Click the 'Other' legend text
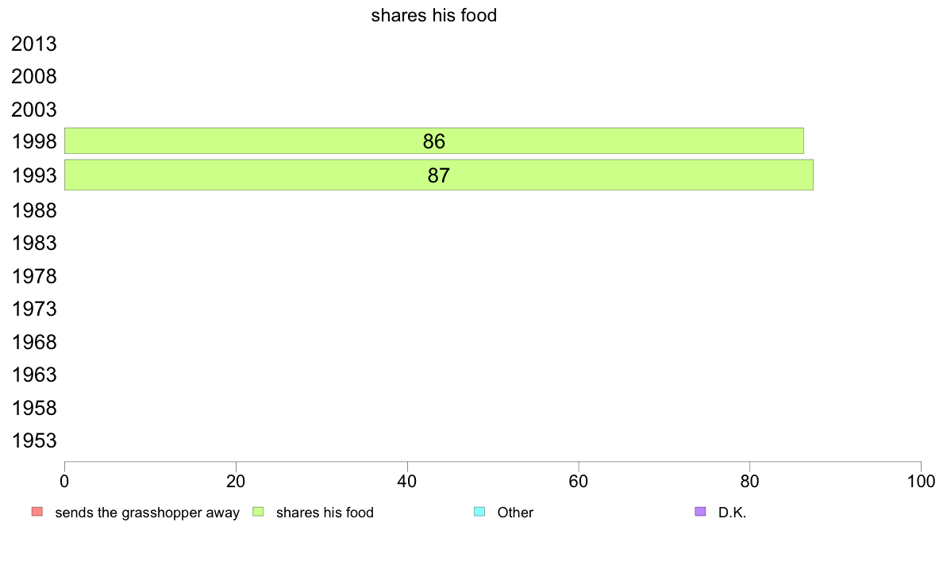This screenshot has width=943, height=584. (x=515, y=513)
